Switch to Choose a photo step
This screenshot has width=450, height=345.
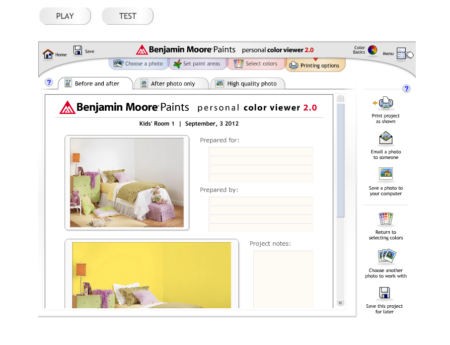(139, 64)
